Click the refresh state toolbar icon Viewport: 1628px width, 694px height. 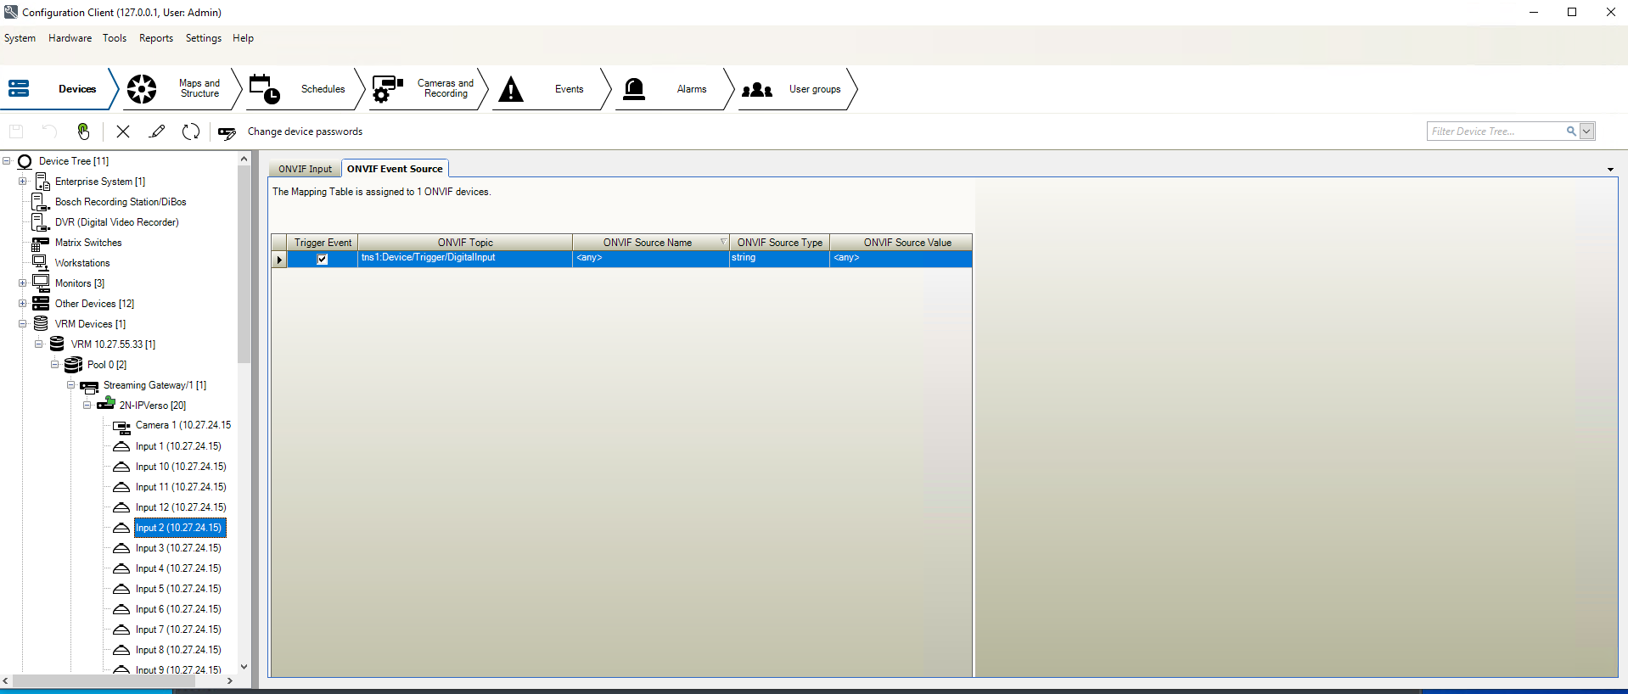tap(191, 132)
